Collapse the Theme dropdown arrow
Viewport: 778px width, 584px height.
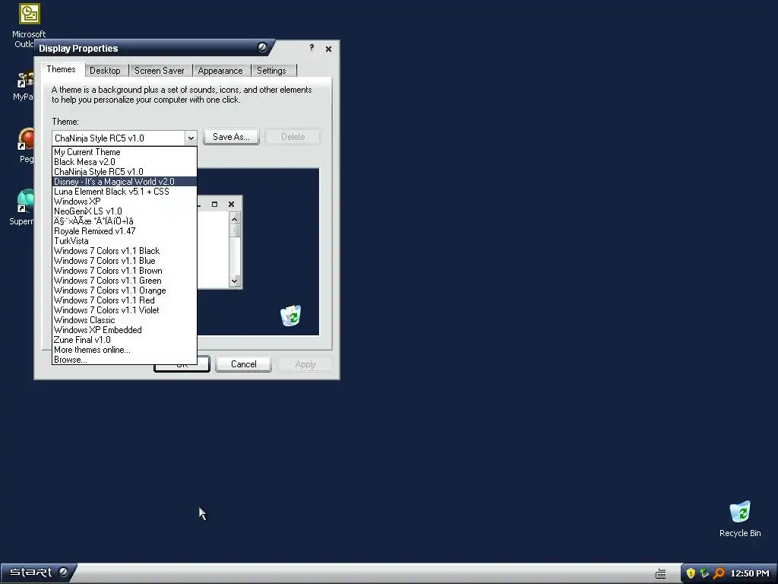point(191,138)
